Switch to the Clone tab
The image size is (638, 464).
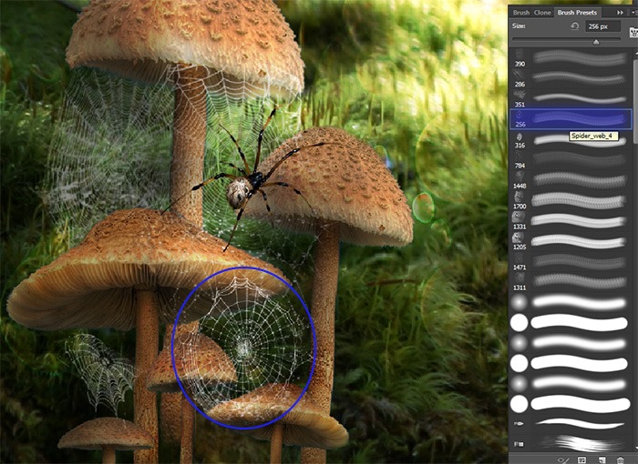(542, 13)
